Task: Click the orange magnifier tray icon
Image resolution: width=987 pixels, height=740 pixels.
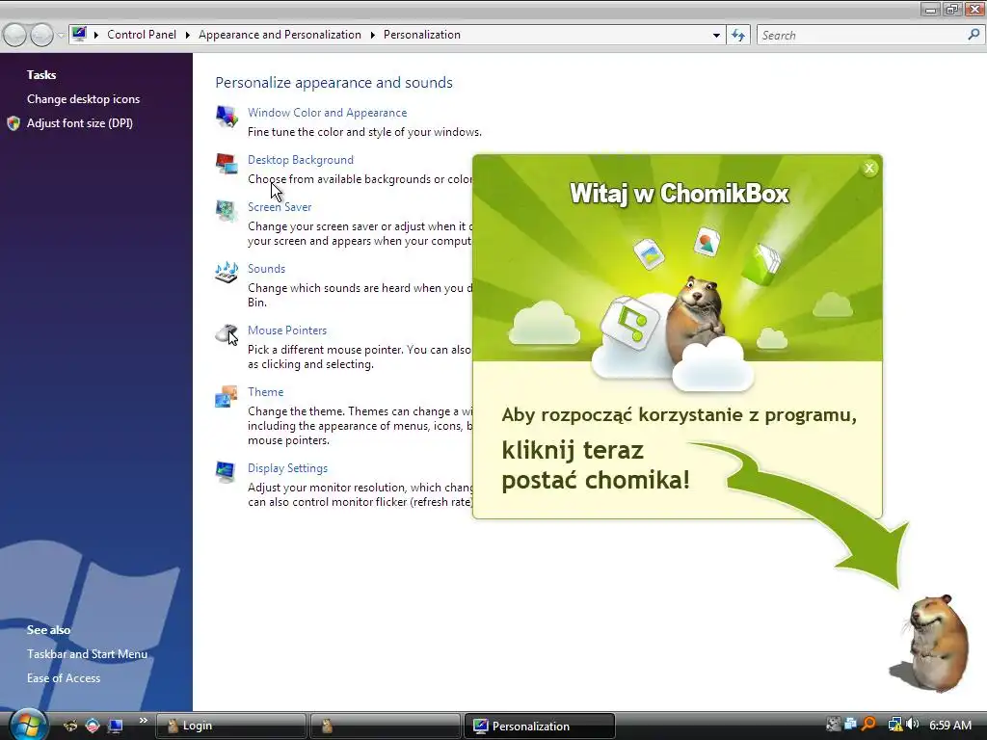Action: click(868, 725)
